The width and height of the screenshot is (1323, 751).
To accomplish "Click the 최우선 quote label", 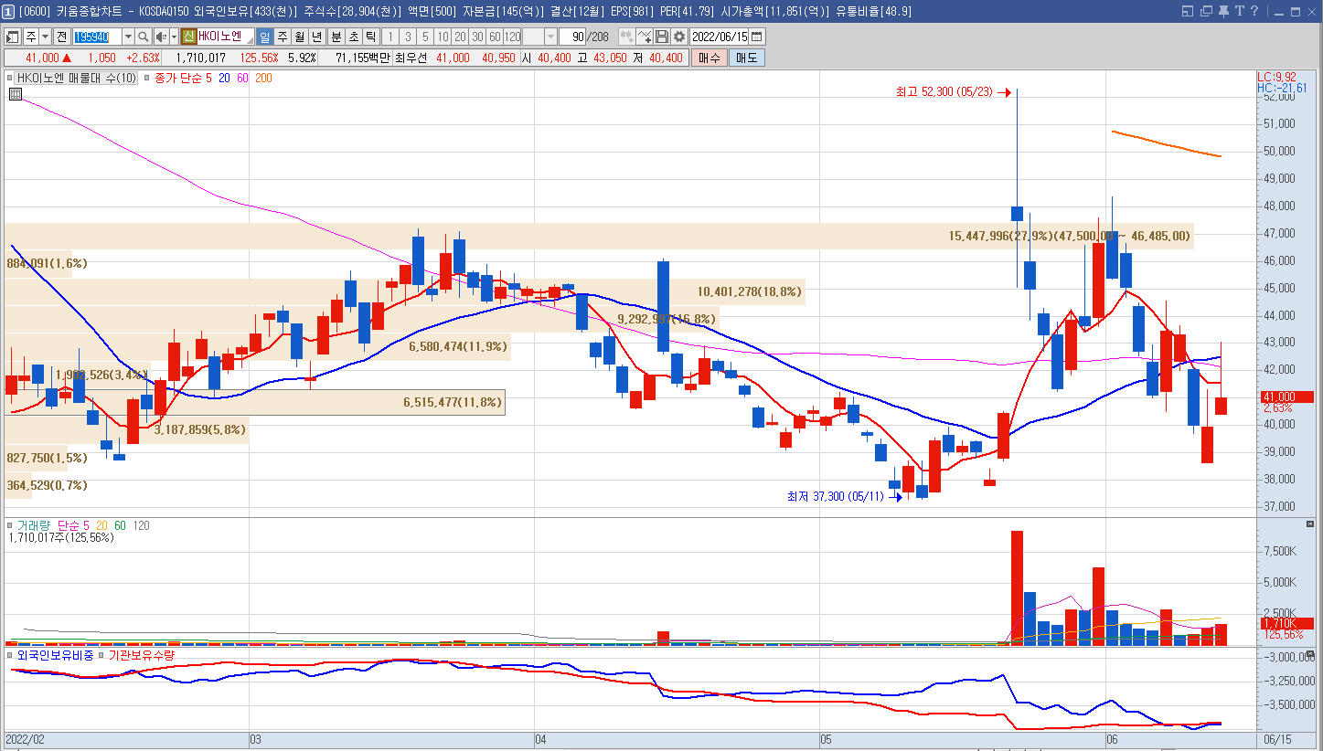I will [x=411, y=58].
